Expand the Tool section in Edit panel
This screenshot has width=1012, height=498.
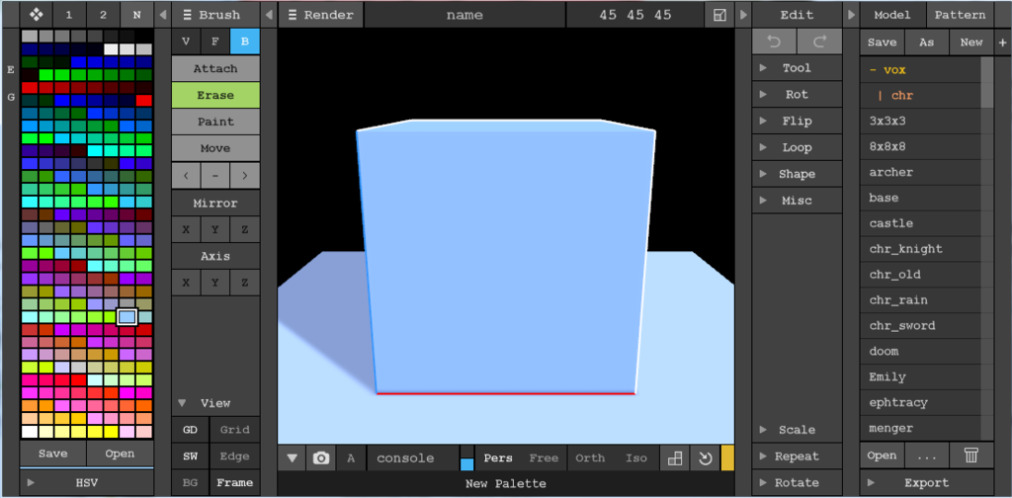[x=796, y=68]
